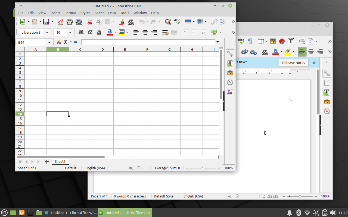Open the Calc Sheet menu
This screenshot has height=217, width=348.
pos(99,13)
